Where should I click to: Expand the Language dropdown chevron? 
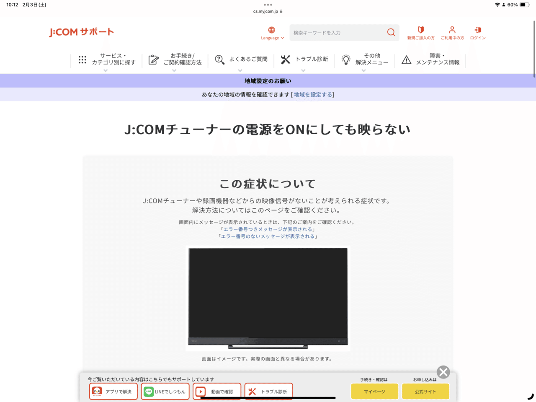283,38
